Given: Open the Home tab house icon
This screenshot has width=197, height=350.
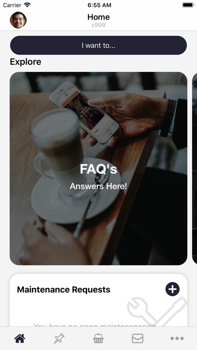Looking at the screenshot, I should (20, 338).
